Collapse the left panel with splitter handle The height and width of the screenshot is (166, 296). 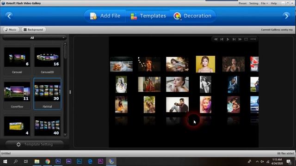(70, 92)
